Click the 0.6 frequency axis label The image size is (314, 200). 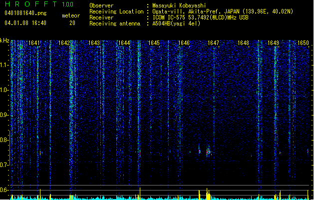click(4, 190)
